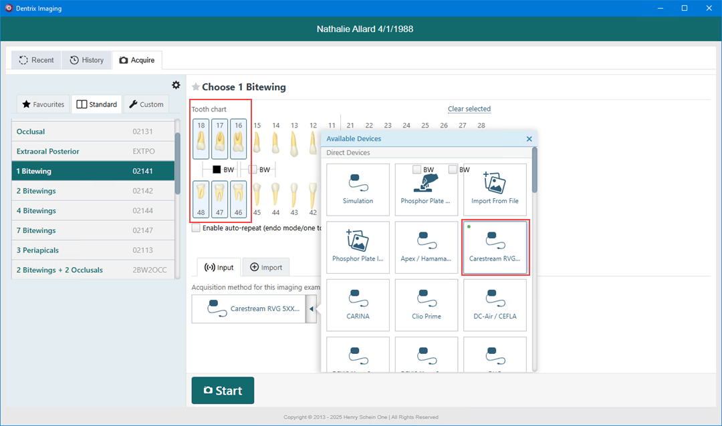Open the Custom templates tab
This screenshot has height=426, width=722.
coord(146,104)
